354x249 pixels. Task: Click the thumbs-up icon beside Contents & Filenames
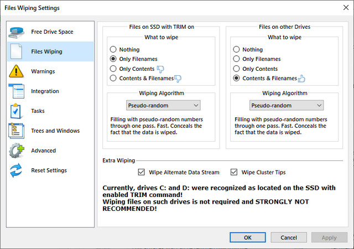click(x=301, y=79)
